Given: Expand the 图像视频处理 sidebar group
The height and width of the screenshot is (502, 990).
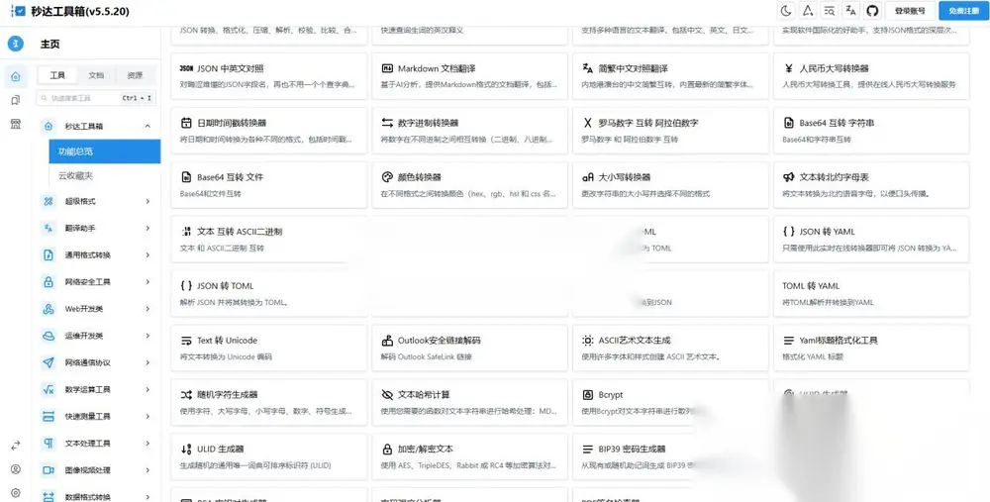Looking at the screenshot, I should click(x=98, y=470).
